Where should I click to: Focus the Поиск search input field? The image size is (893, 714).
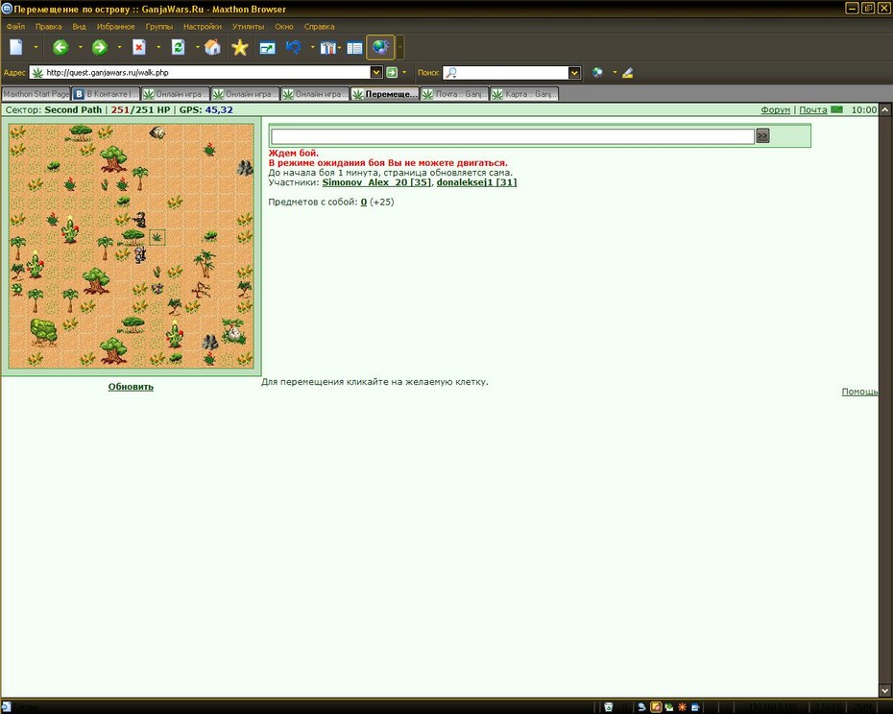point(512,72)
